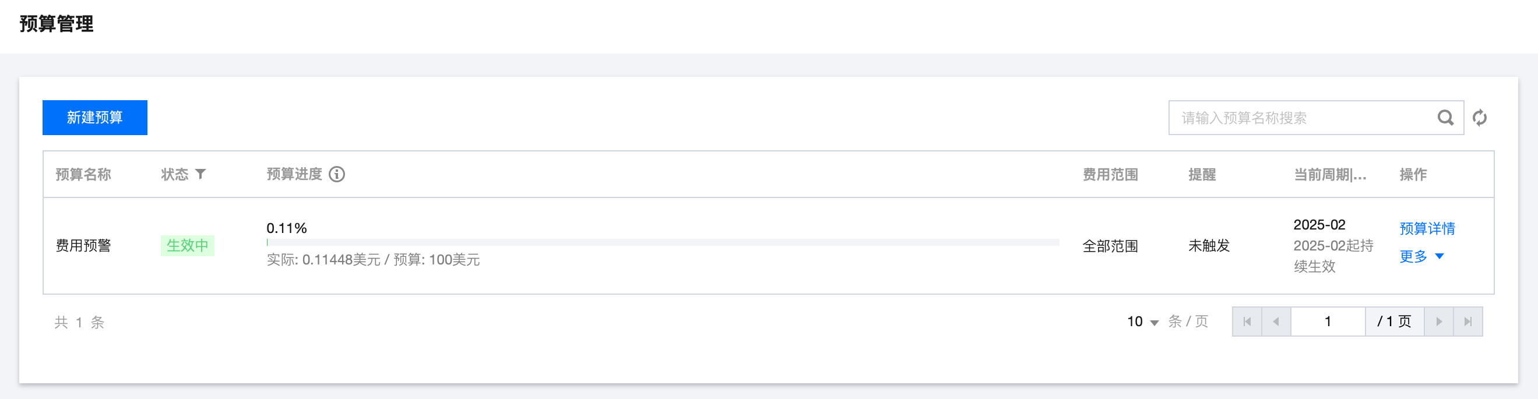Viewport: 1538px width, 399px height.
Task: Show budget progress info tooltip
Action: (x=337, y=174)
